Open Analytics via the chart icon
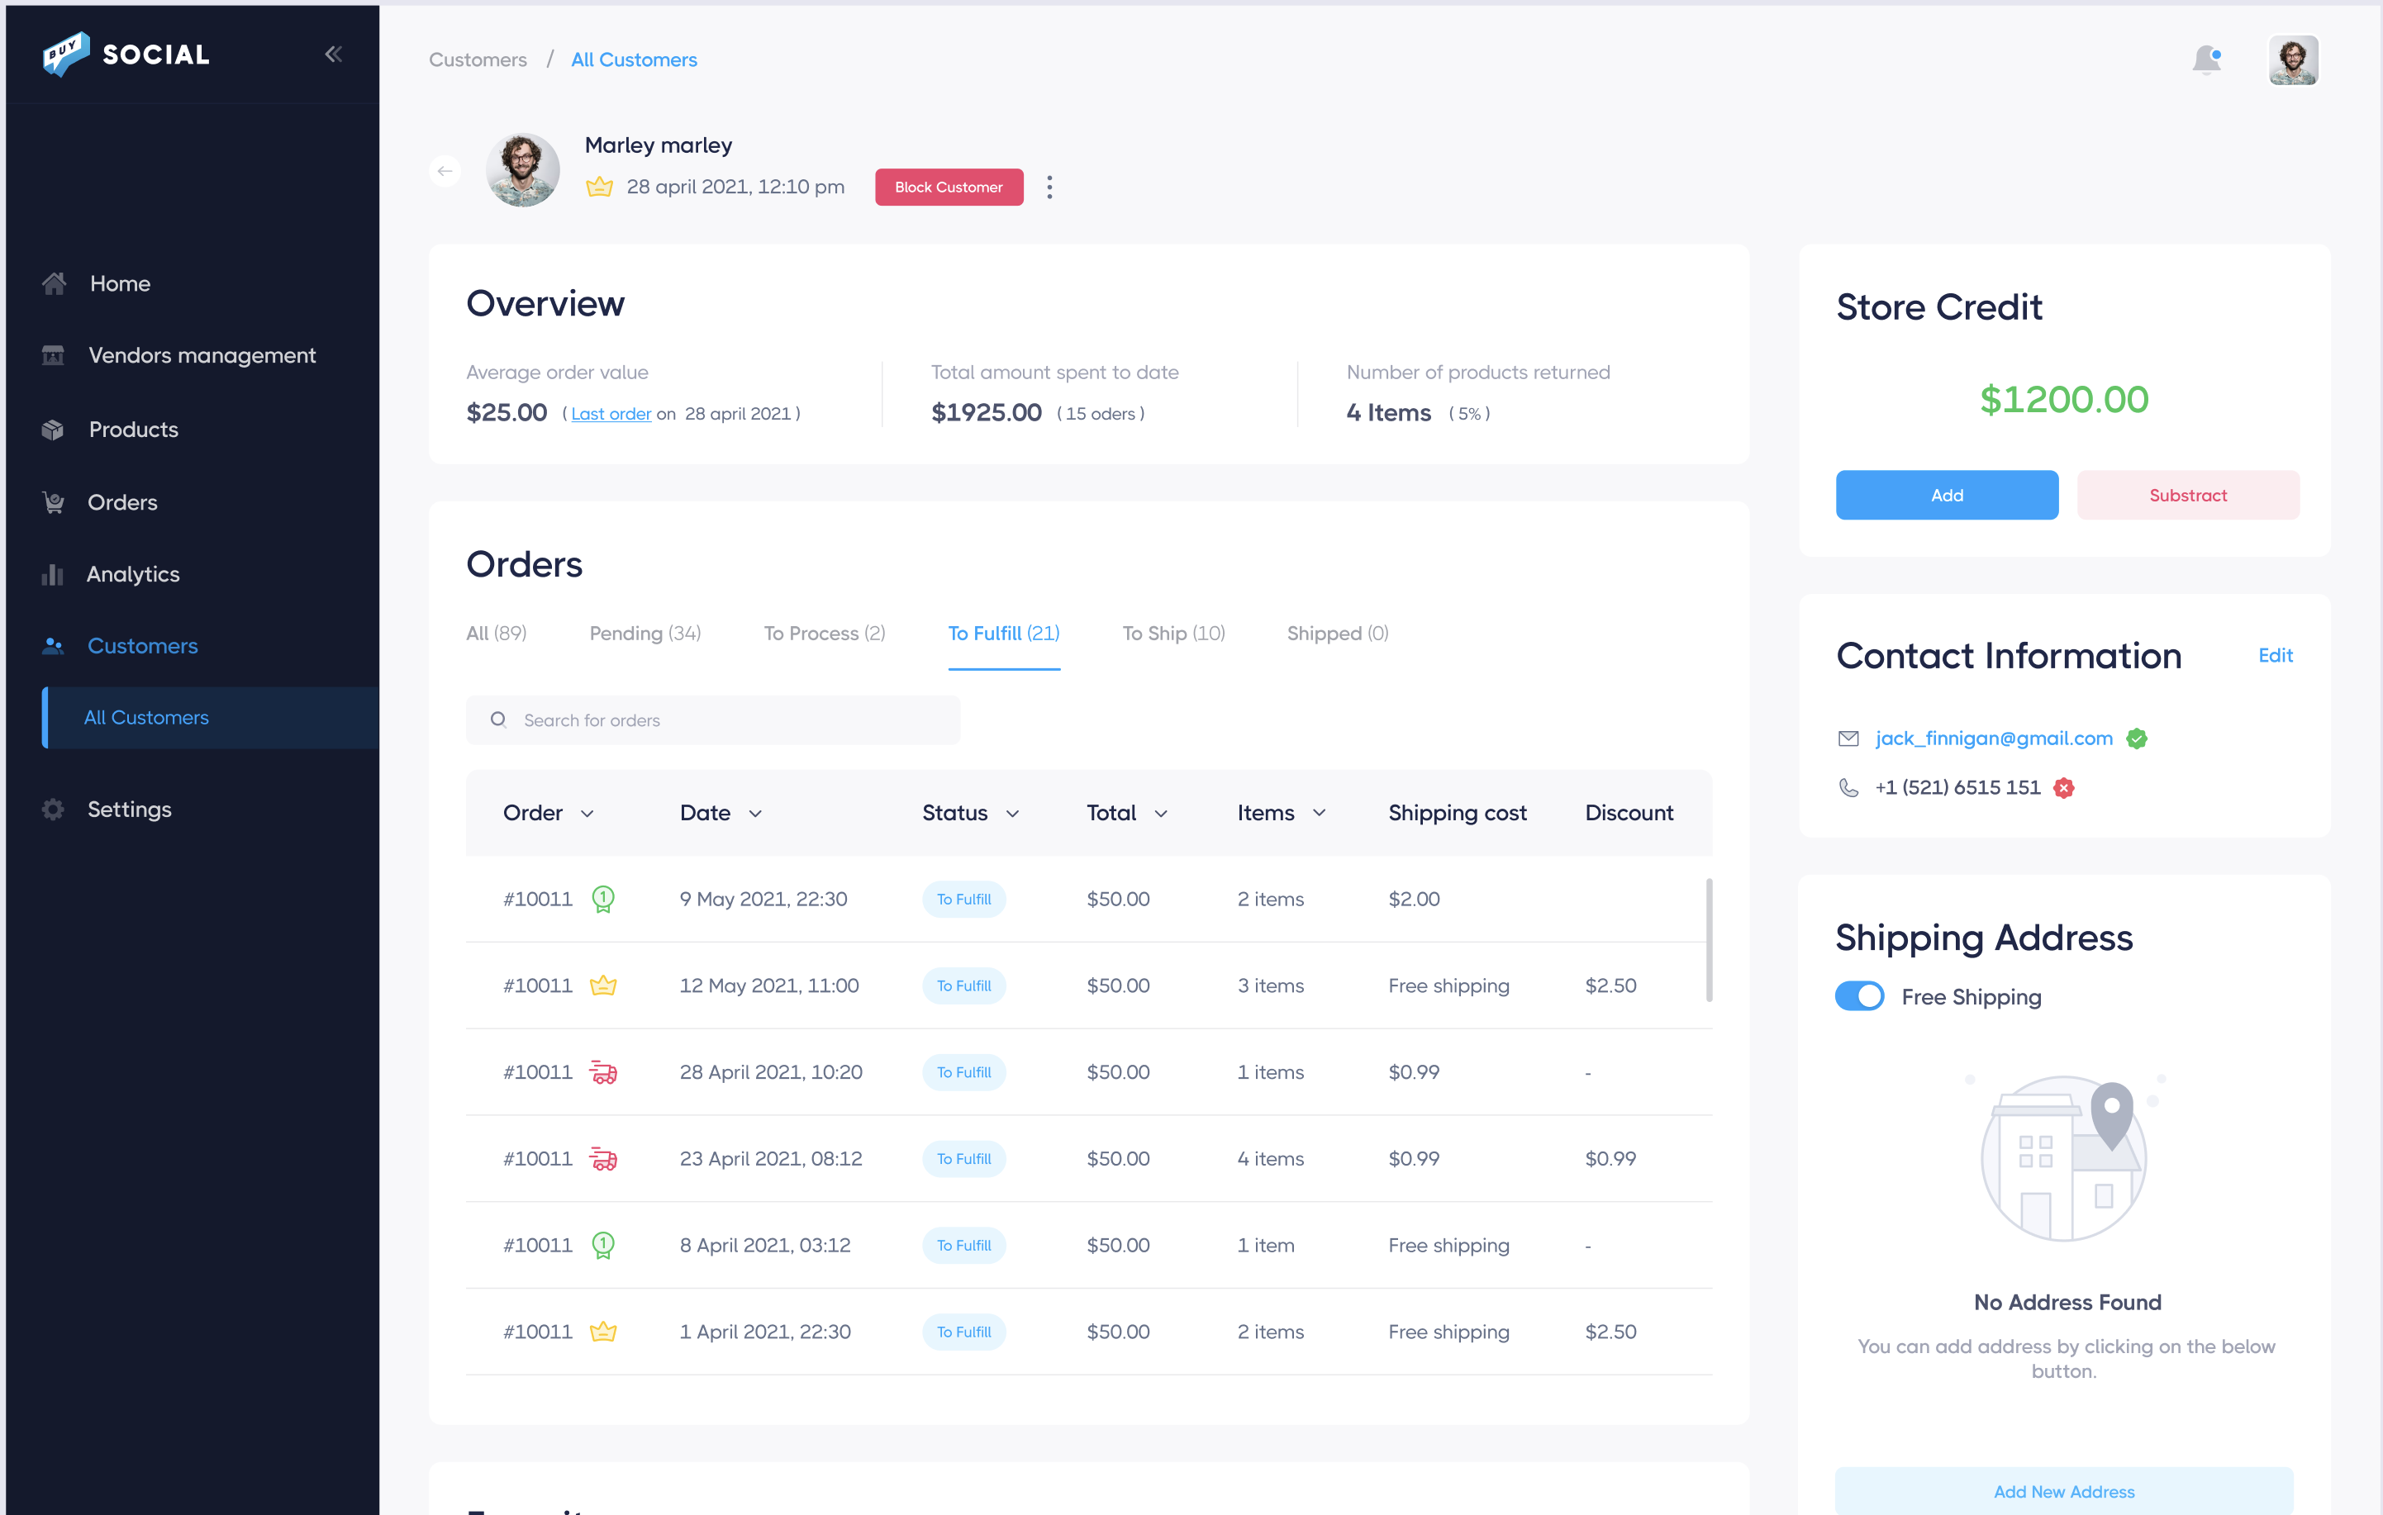The width and height of the screenshot is (2383, 1515). point(54,574)
